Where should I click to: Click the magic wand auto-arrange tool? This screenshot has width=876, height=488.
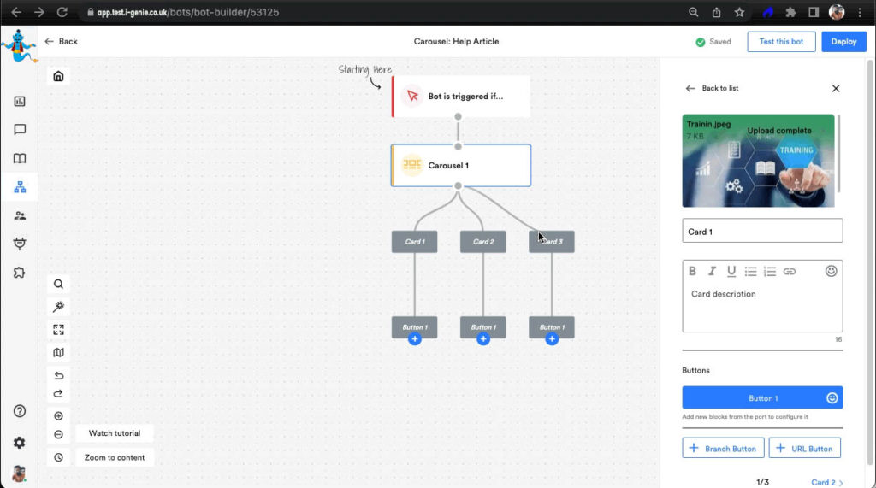pos(58,307)
